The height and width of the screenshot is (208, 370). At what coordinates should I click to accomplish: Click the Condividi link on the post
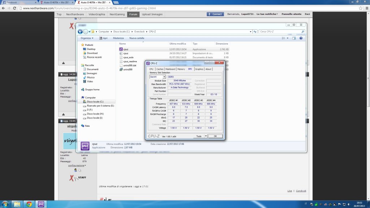(301, 191)
